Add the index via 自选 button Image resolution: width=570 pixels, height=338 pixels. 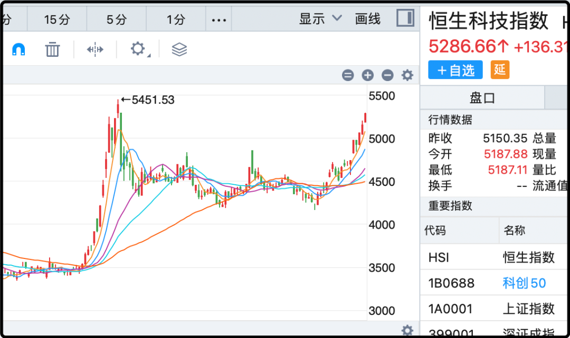(x=456, y=70)
